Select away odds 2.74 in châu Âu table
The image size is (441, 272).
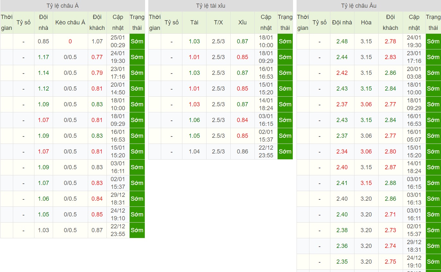click(390, 246)
